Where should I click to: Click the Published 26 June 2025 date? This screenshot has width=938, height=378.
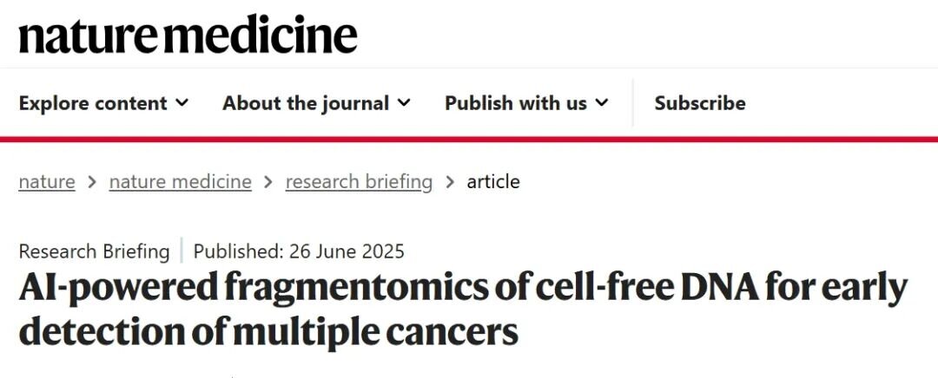click(299, 251)
